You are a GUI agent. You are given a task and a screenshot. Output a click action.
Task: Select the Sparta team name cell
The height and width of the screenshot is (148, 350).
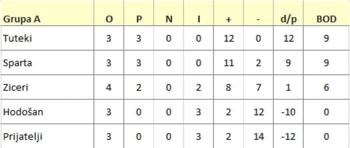point(47,63)
